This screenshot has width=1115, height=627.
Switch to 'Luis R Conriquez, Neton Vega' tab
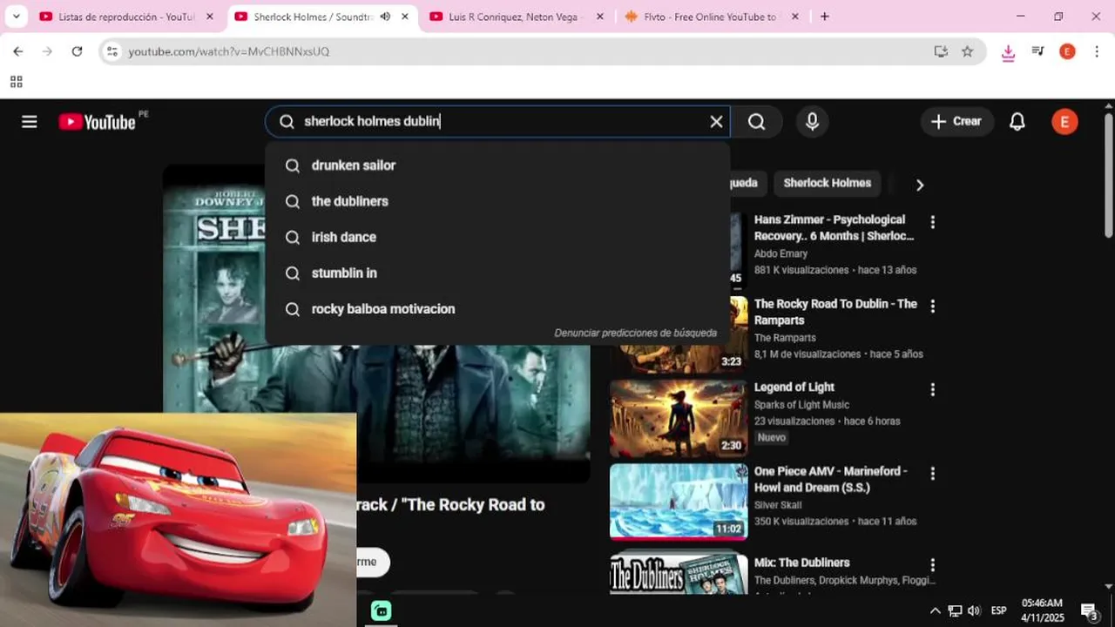point(516,17)
